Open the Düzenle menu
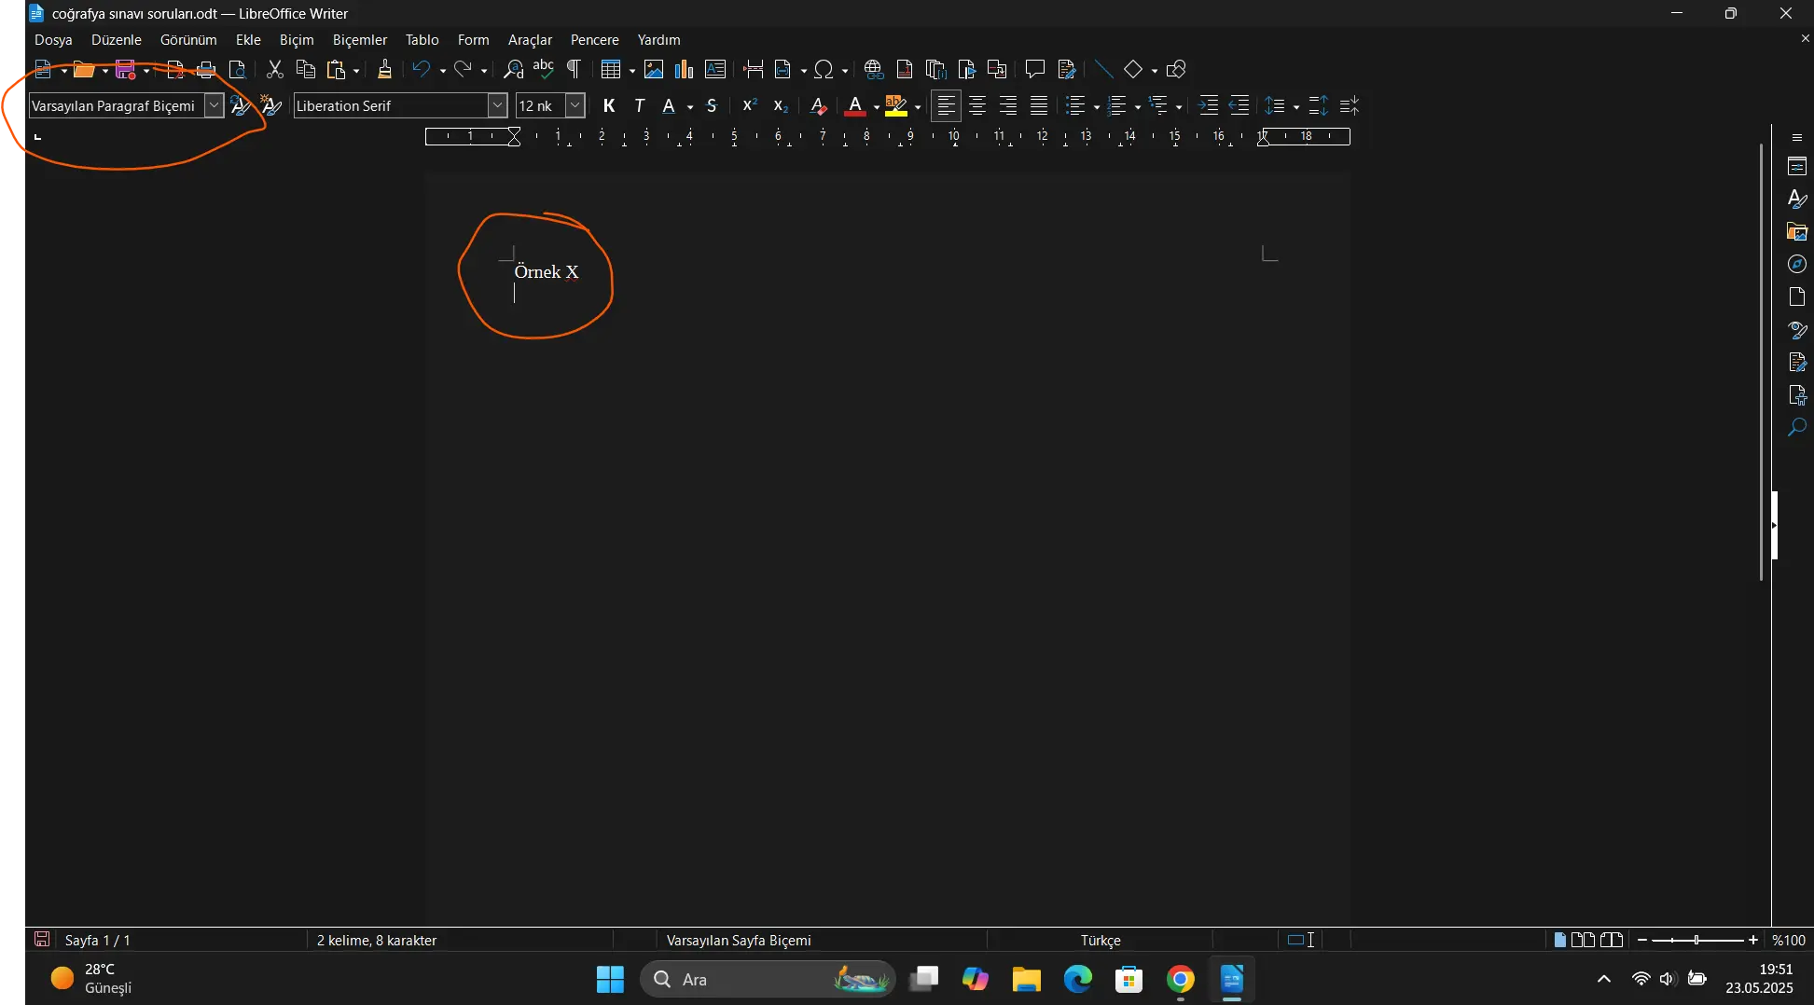 point(117,40)
